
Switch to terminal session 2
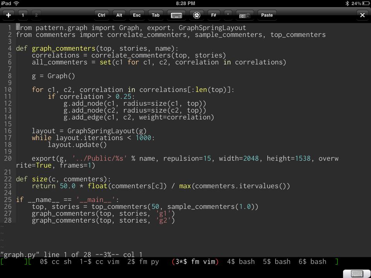(36, 15)
